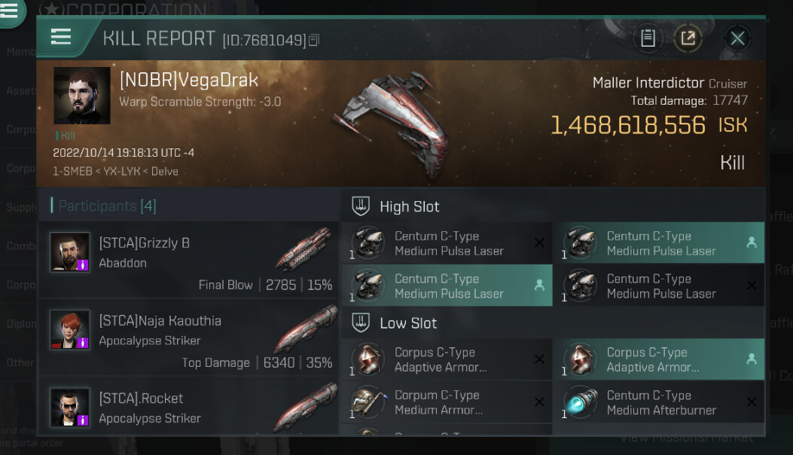Viewport: 793px width, 455px height.
Task: Open Grizzly B's pilot portrait
Action: pos(70,252)
